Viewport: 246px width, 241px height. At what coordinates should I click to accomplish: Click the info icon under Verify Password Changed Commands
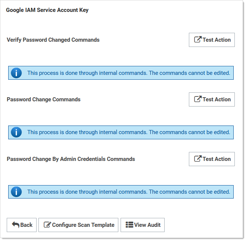(16, 73)
